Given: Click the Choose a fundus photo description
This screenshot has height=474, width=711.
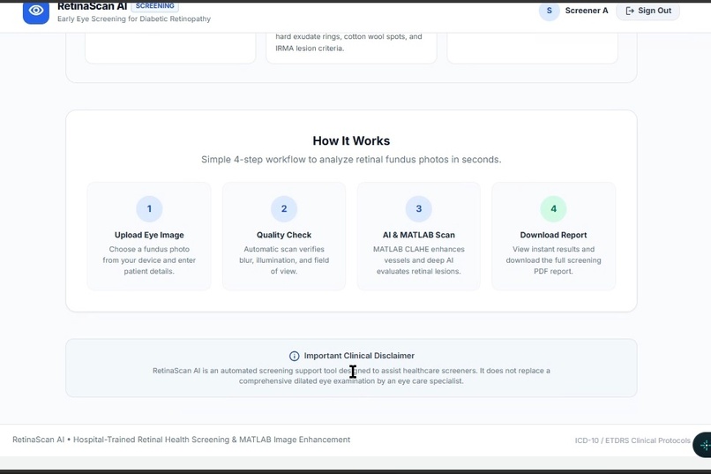Looking at the screenshot, I should [149, 260].
